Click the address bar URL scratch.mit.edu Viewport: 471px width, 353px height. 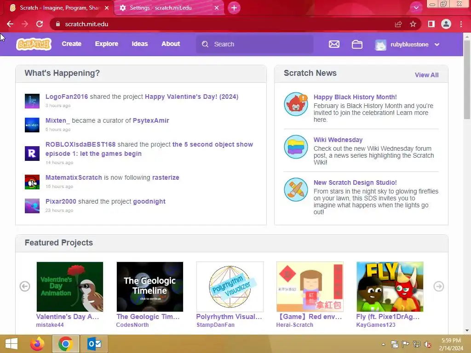[86, 24]
